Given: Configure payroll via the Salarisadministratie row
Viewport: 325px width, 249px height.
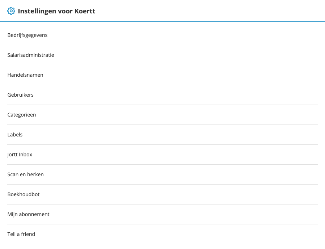Looking at the screenshot, I should pyautogui.click(x=31, y=55).
